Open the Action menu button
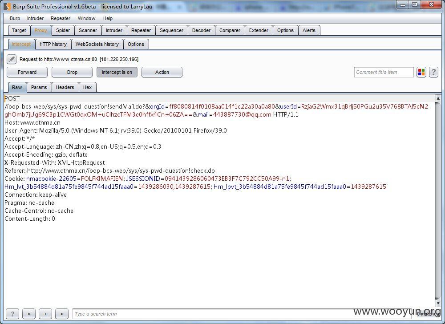 coord(162,72)
